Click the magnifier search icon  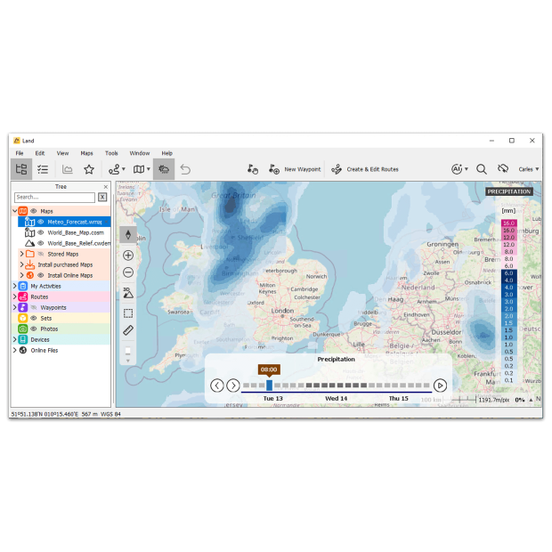click(482, 169)
